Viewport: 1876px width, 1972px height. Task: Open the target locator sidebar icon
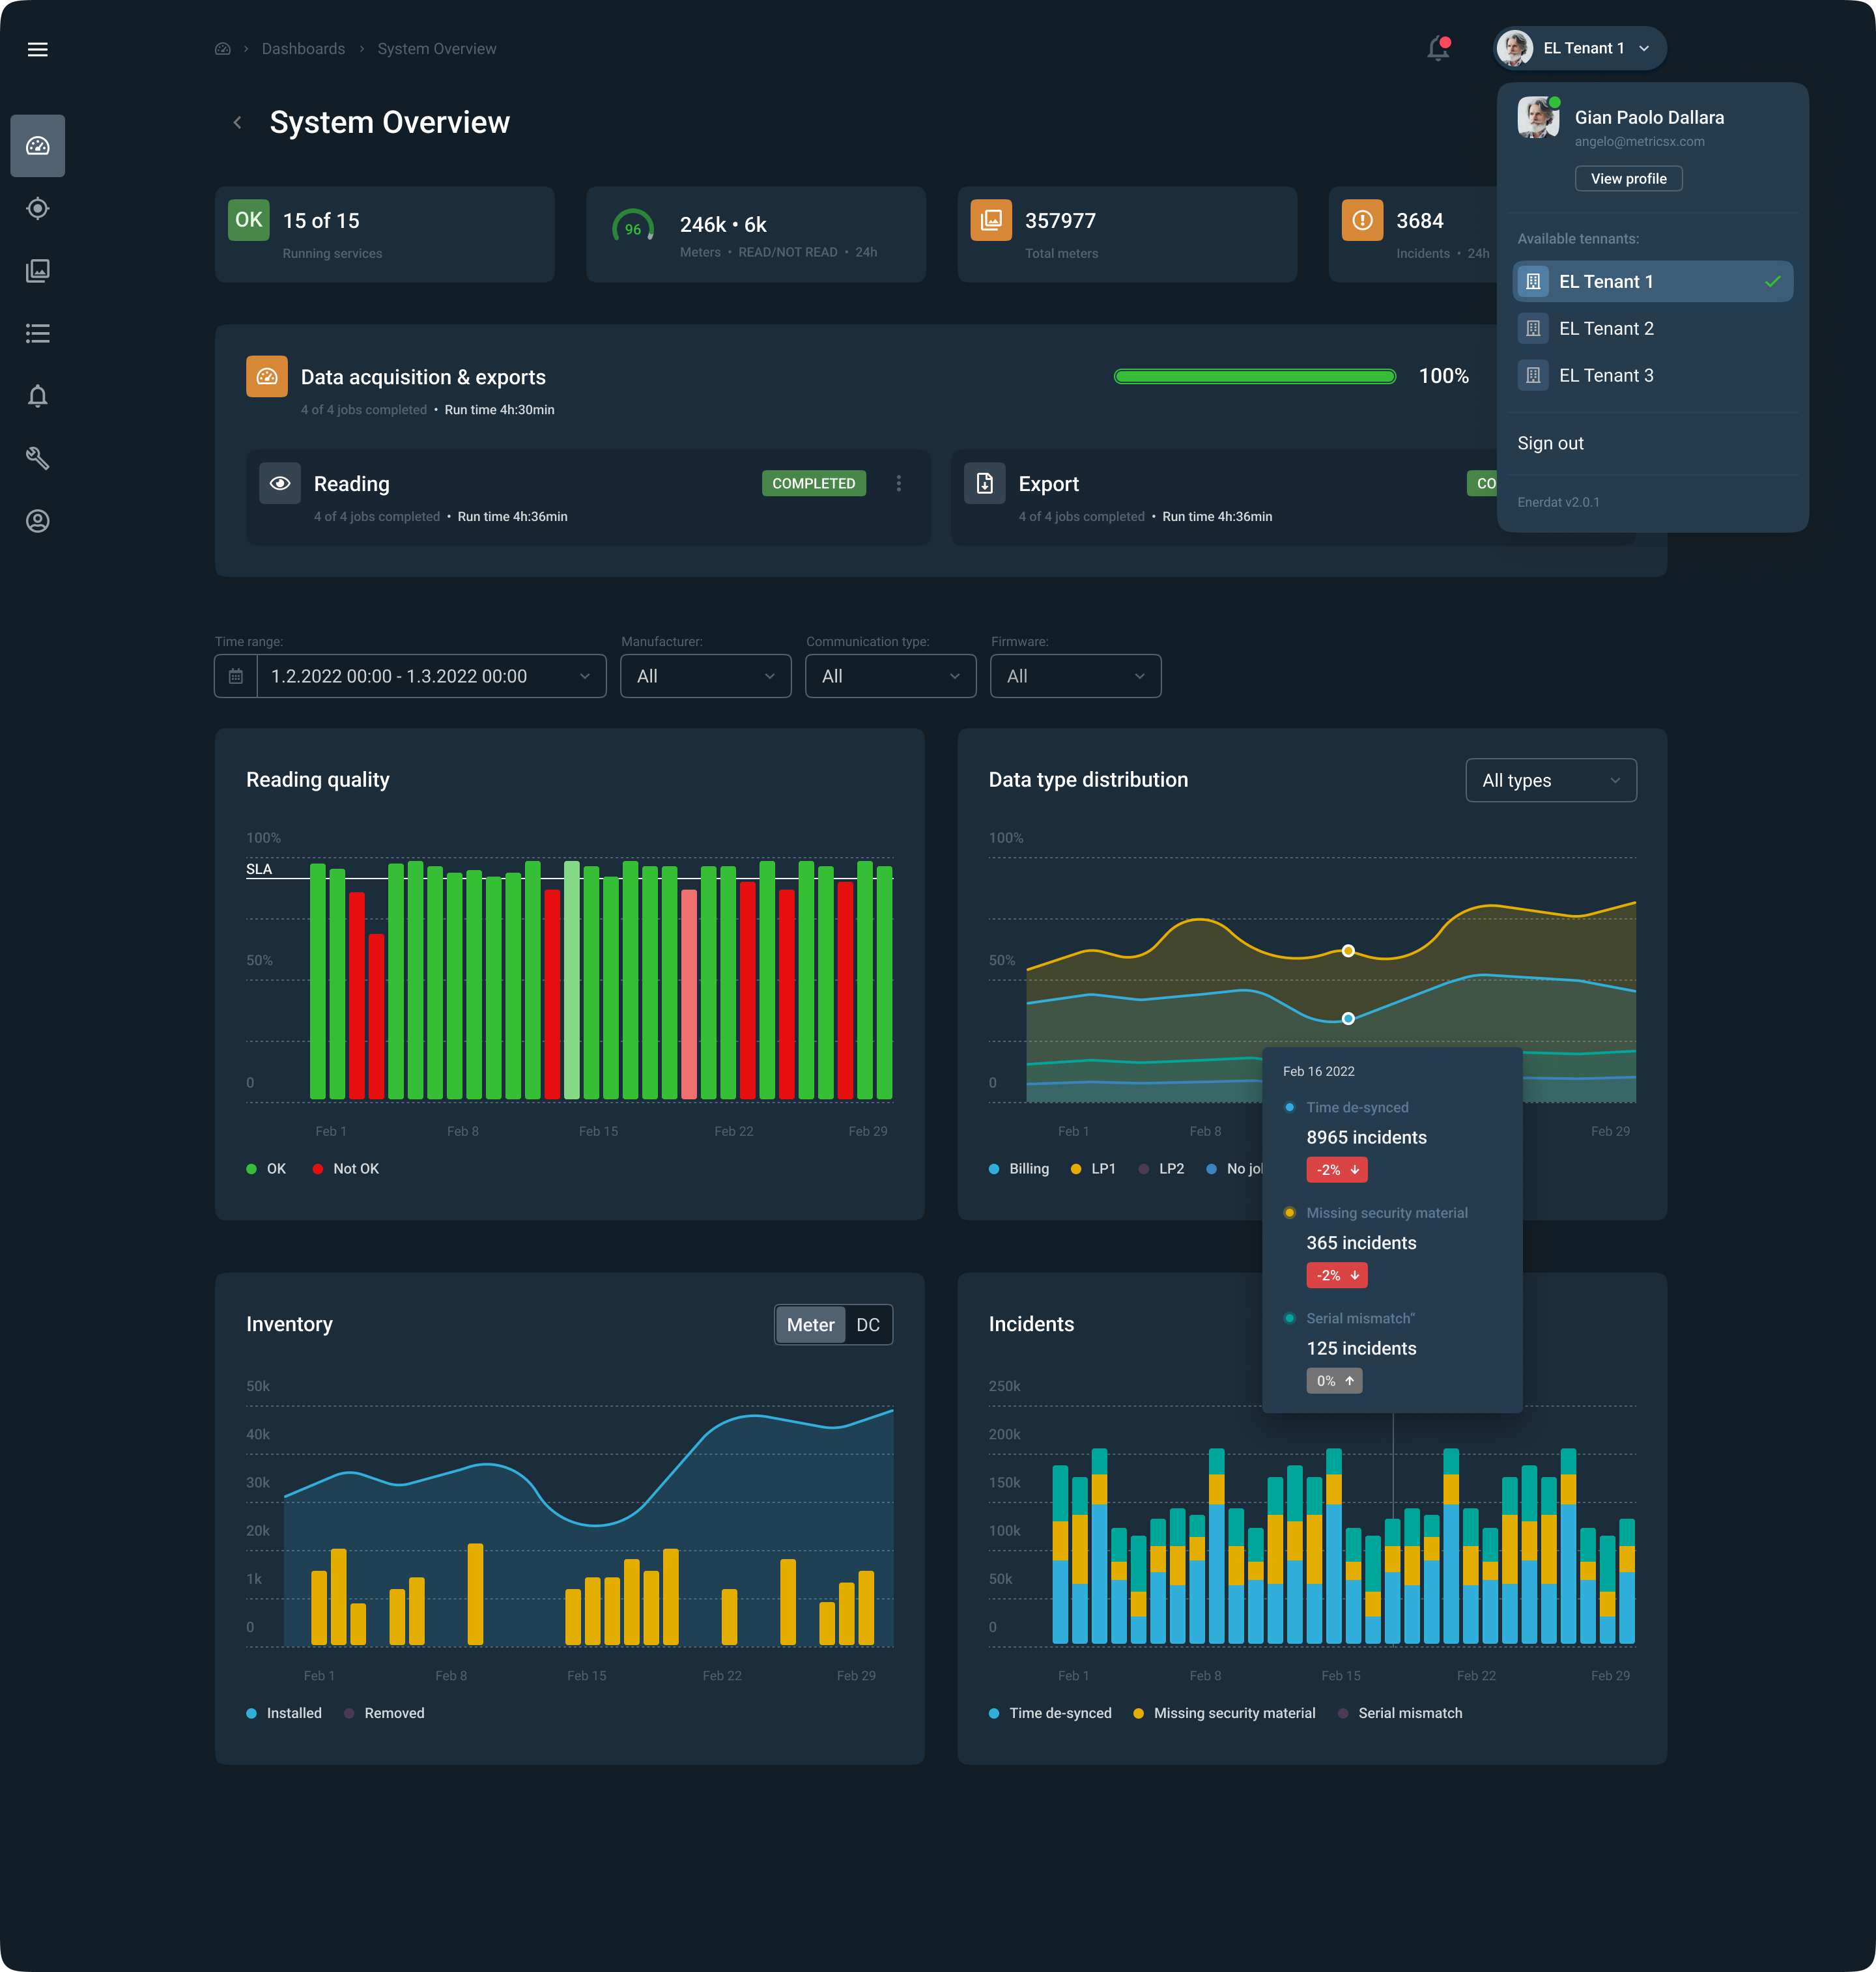pyautogui.click(x=37, y=208)
